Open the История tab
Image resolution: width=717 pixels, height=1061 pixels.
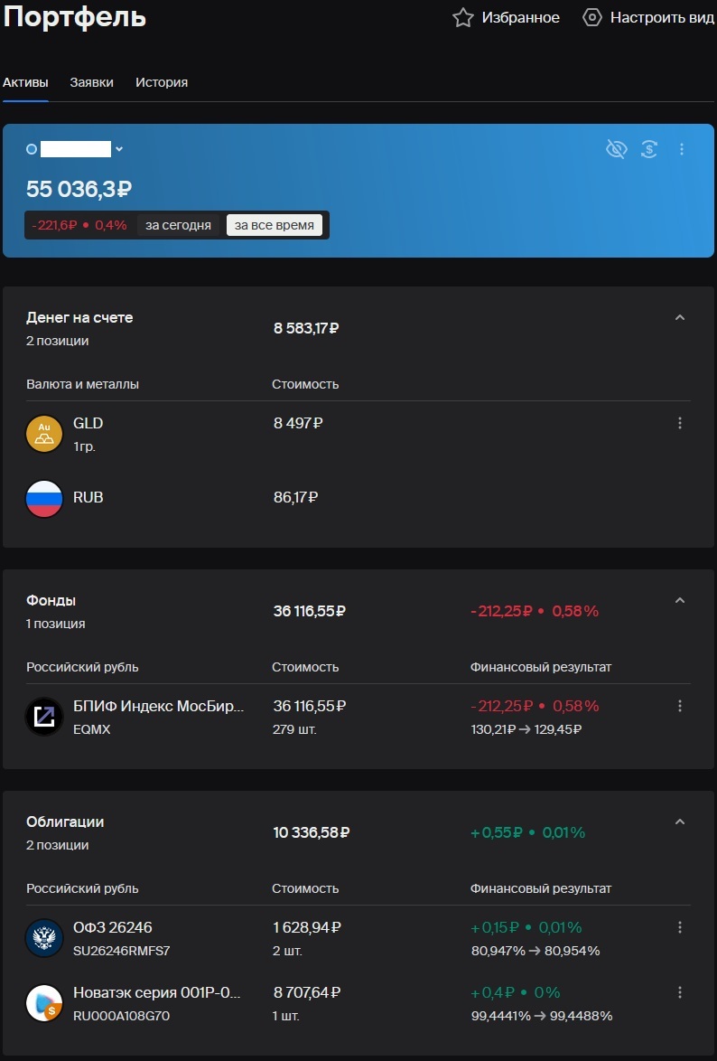pyautogui.click(x=162, y=82)
